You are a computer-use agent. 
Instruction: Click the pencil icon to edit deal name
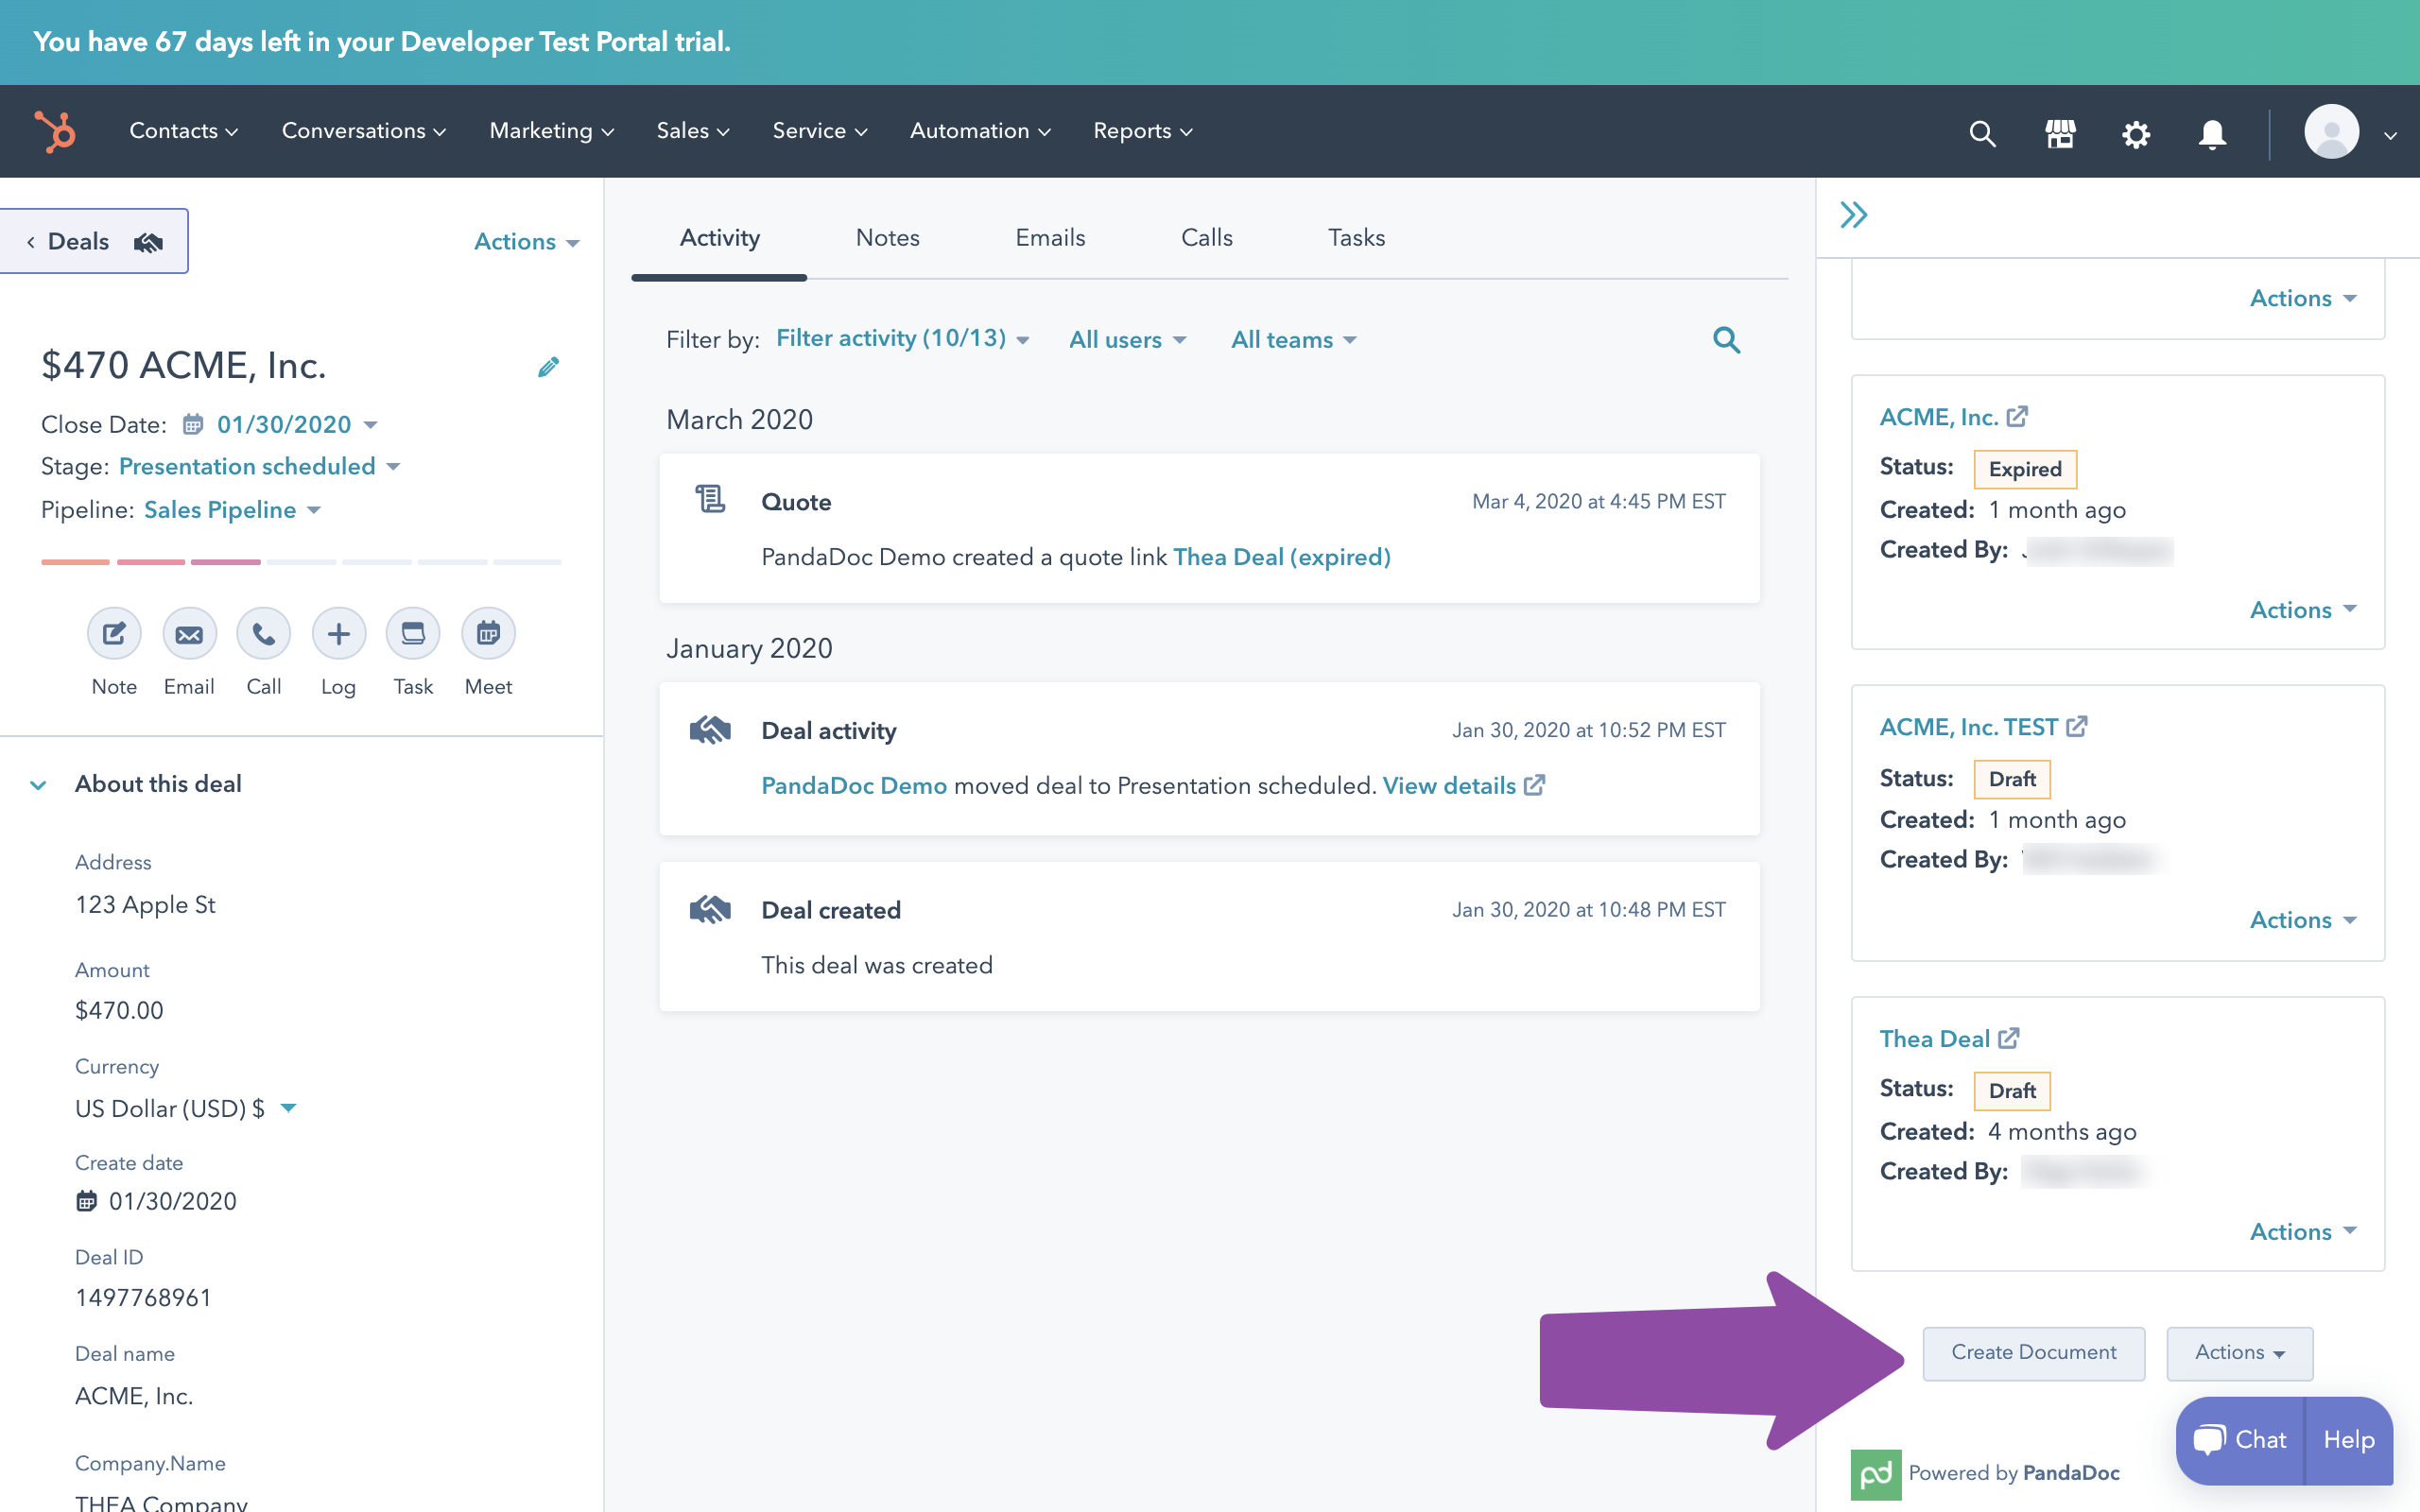click(x=548, y=367)
